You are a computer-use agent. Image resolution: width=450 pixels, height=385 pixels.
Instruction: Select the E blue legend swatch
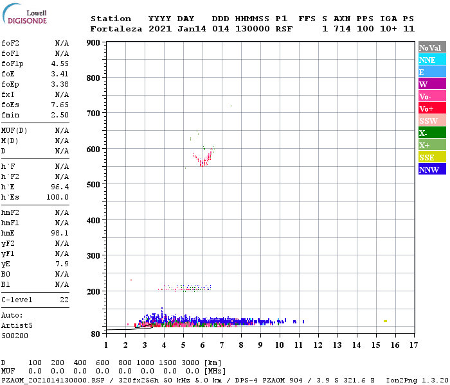(x=432, y=72)
